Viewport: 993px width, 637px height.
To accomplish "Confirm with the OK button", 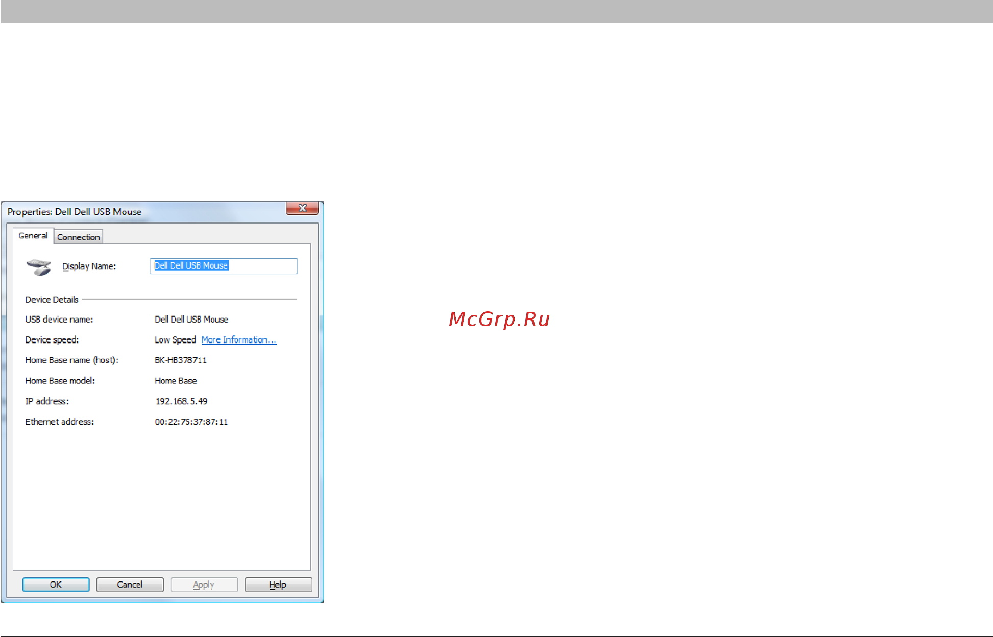I will (56, 584).
